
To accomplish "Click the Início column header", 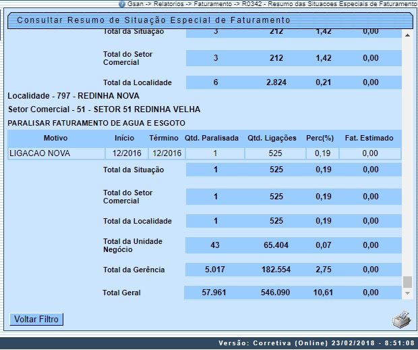I will pos(124,138).
